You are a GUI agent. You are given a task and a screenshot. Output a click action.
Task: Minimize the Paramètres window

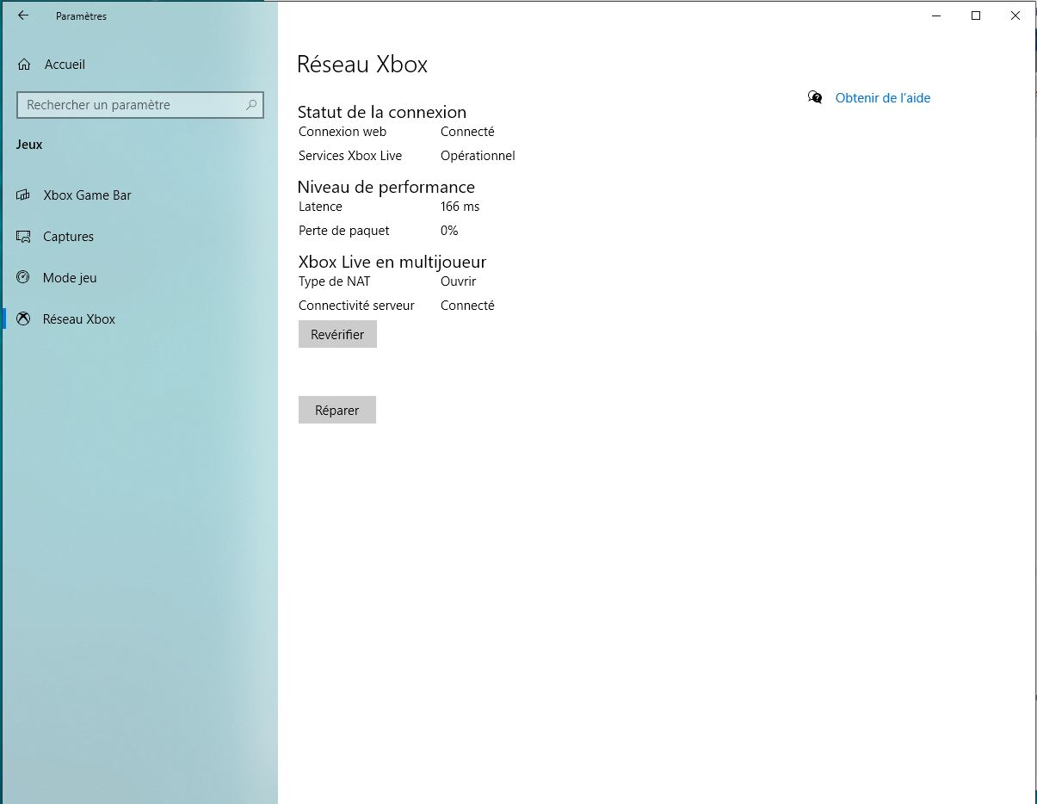[x=936, y=15]
